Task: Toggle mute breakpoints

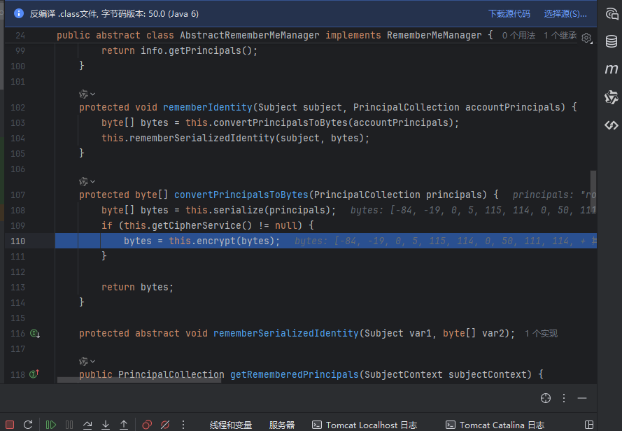Action: (165, 425)
